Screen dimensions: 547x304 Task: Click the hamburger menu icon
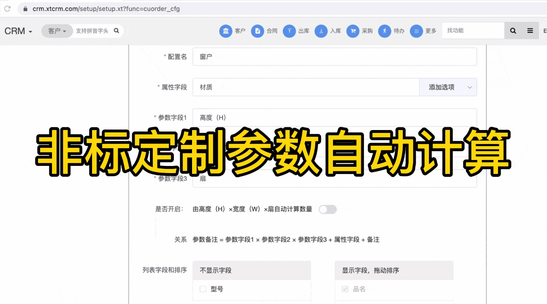tap(530, 31)
